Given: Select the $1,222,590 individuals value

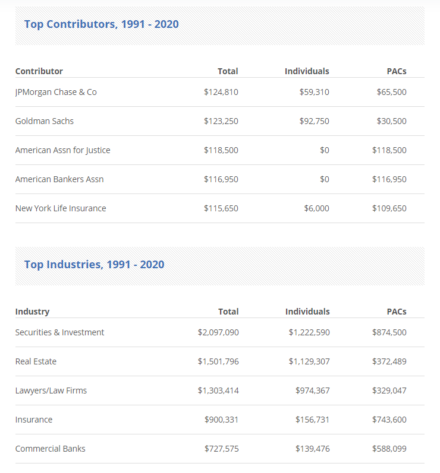Looking at the screenshot, I should [x=309, y=332].
